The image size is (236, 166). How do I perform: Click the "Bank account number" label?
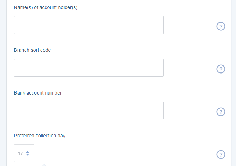[x=38, y=93]
